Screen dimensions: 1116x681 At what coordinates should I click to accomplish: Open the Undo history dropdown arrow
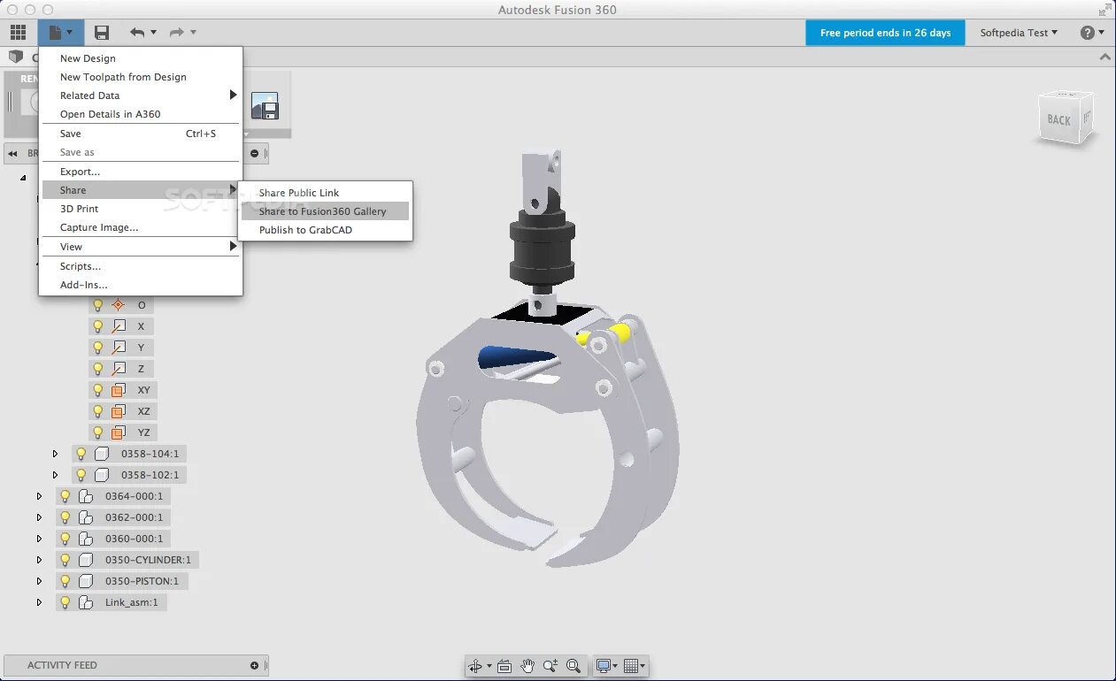(153, 33)
